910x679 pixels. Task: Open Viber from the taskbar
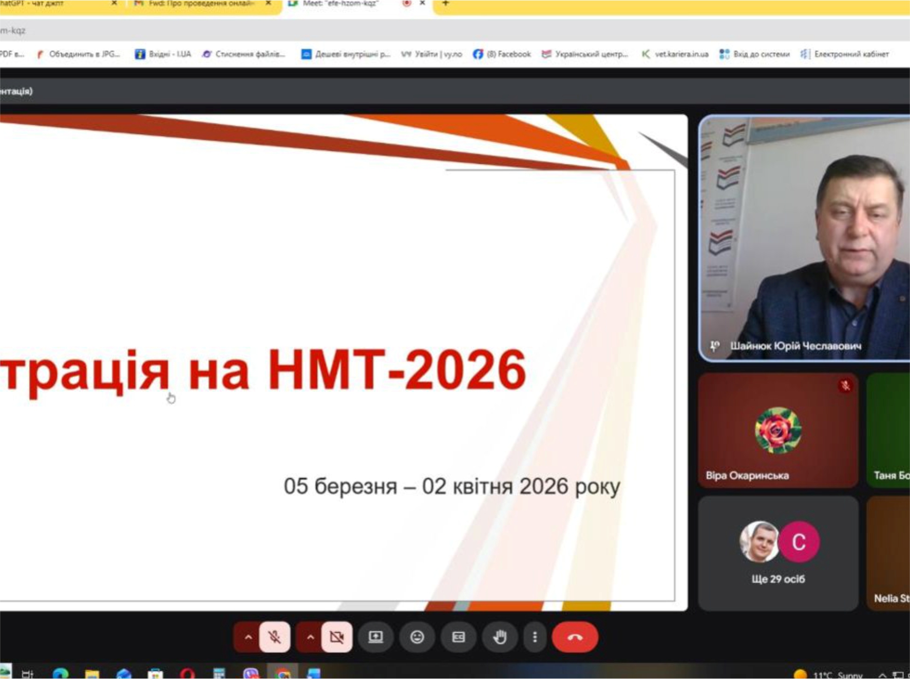pos(251,673)
